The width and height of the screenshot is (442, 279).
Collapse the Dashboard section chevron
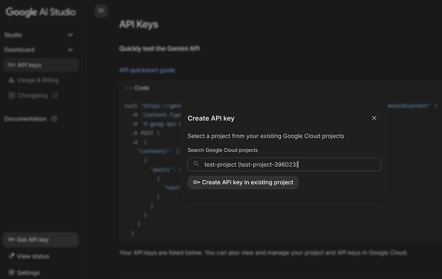tap(70, 50)
